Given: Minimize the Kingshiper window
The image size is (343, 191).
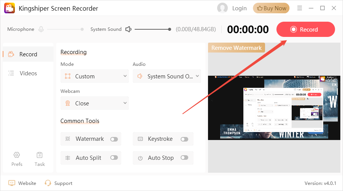Looking at the screenshot, I should click(x=311, y=8).
